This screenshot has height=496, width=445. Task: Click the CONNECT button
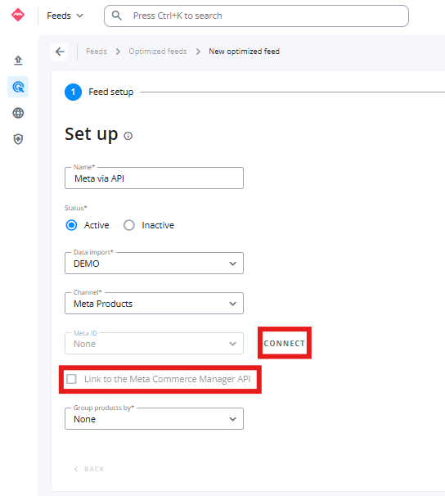[284, 343]
